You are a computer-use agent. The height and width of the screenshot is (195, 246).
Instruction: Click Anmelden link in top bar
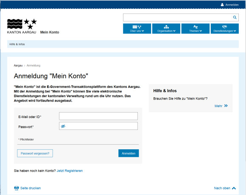232,5
